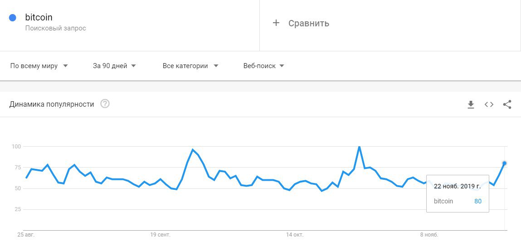Image resolution: width=521 pixels, height=242 pixels.
Task: Click the 14 окт. axis label
Action: (295, 235)
